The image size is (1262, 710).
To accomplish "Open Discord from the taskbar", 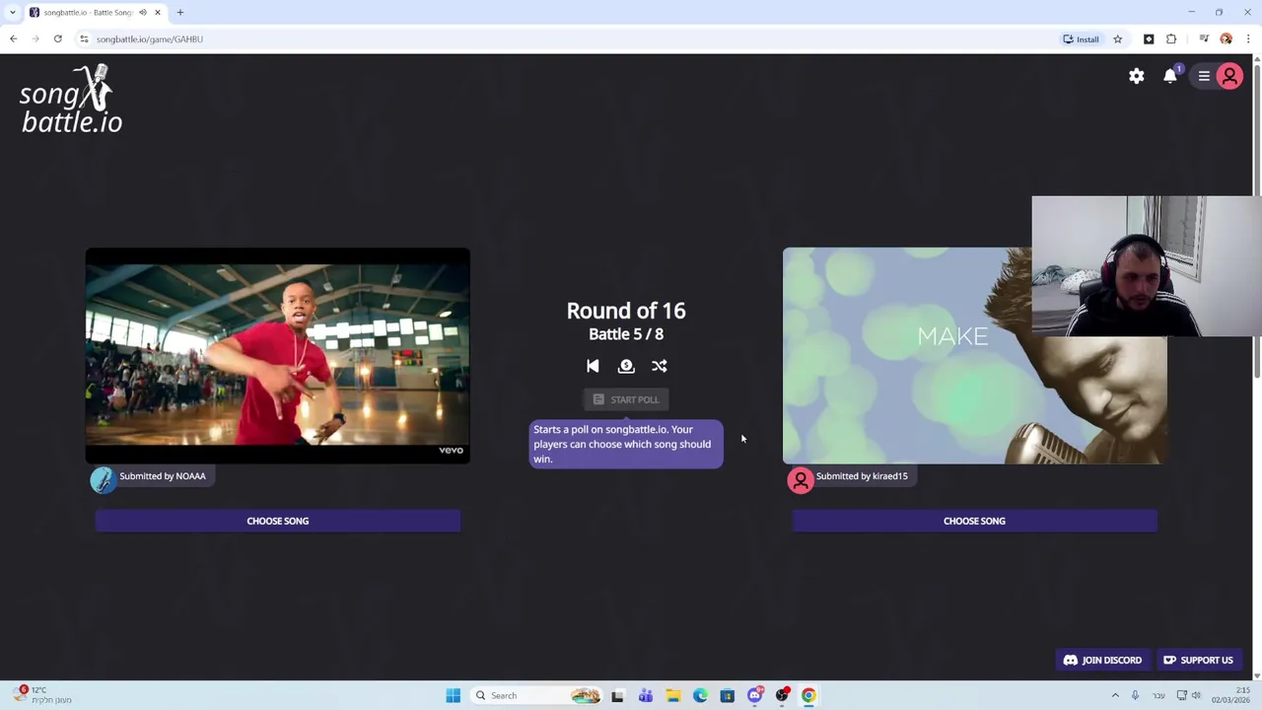I will point(755,695).
